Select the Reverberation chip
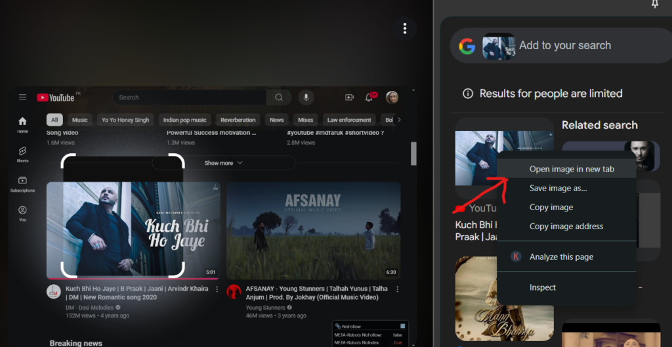This screenshot has height=347, width=672. (238, 120)
